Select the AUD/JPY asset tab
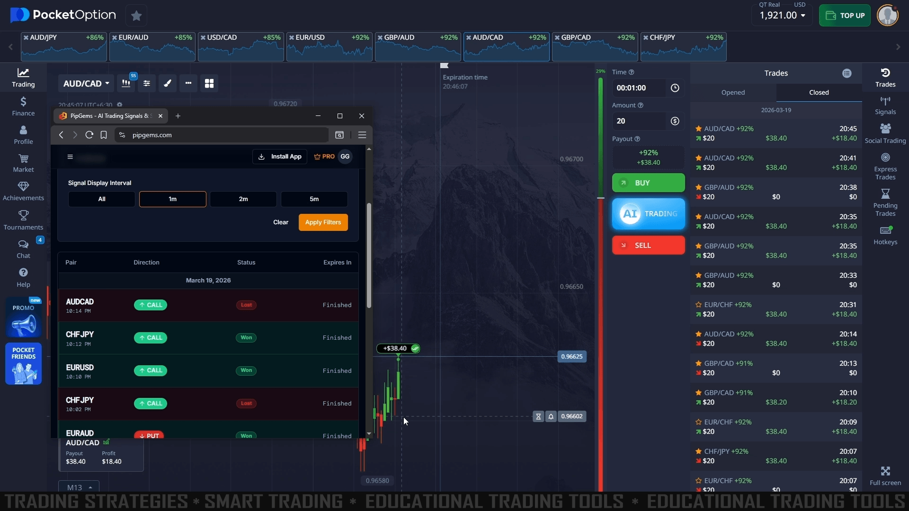This screenshot has height=511, width=909. tap(64, 47)
